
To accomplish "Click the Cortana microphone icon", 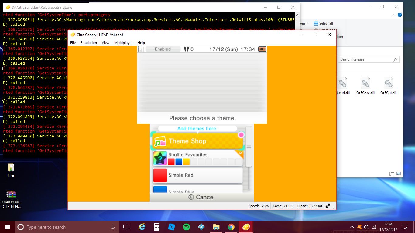I will [113, 227].
